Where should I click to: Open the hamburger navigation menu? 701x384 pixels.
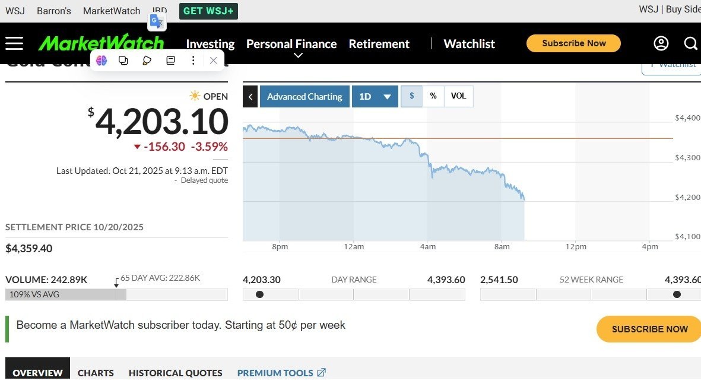tap(14, 43)
